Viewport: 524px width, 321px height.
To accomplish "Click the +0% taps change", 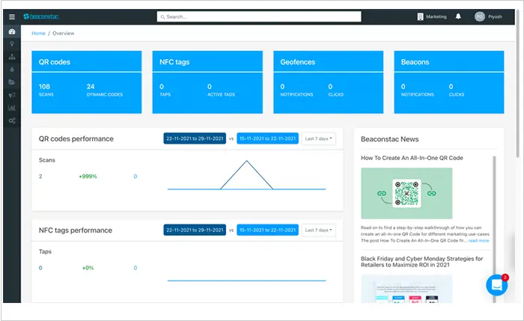I will point(88,268).
